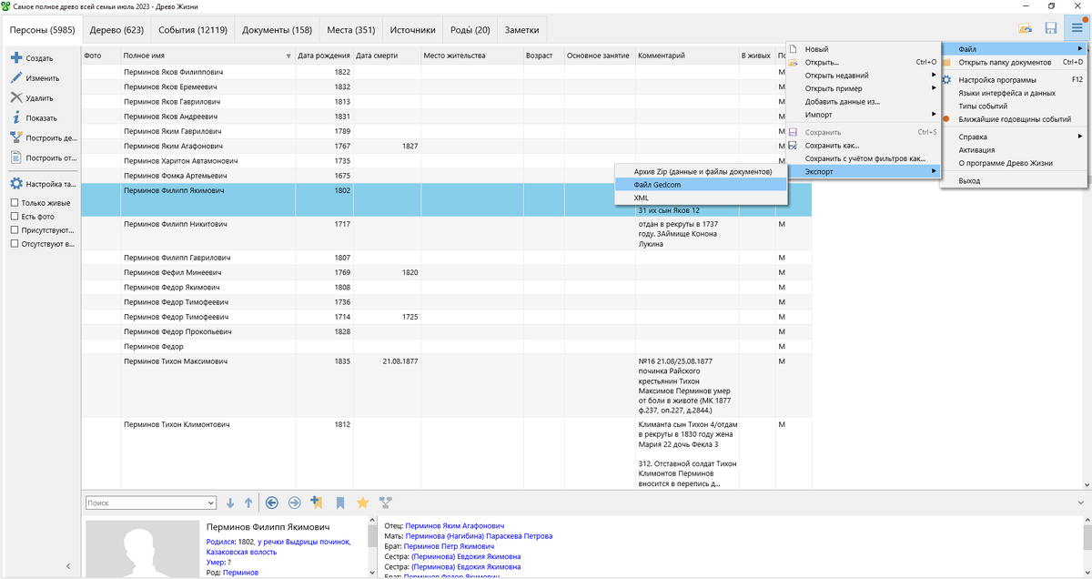Click the Создать plus icon
Viewport: 1092px width, 579px height.
[x=16, y=58]
